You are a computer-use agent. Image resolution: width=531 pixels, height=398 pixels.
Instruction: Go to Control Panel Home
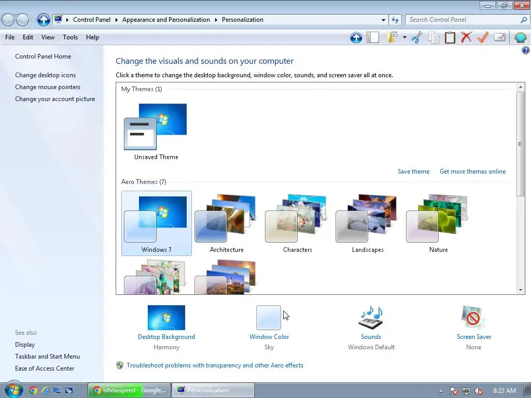click(43, 56)
